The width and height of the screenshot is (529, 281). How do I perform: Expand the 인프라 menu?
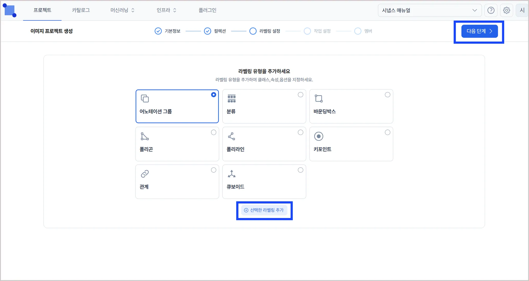point(166,10)
